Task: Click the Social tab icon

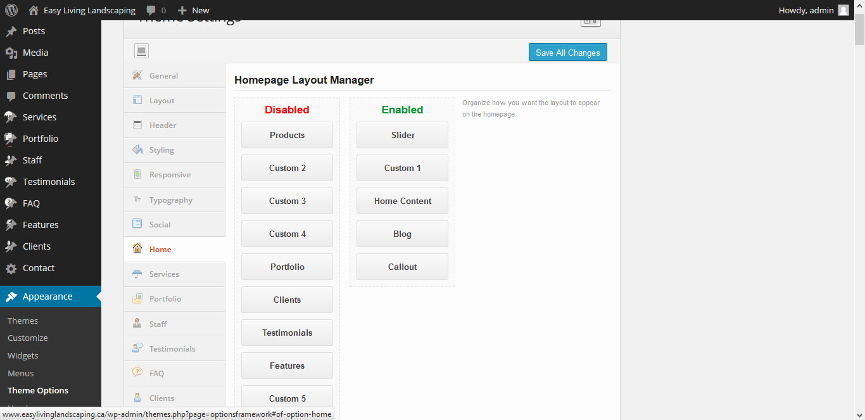Action: pyautogui.click(x=137, y=224)
